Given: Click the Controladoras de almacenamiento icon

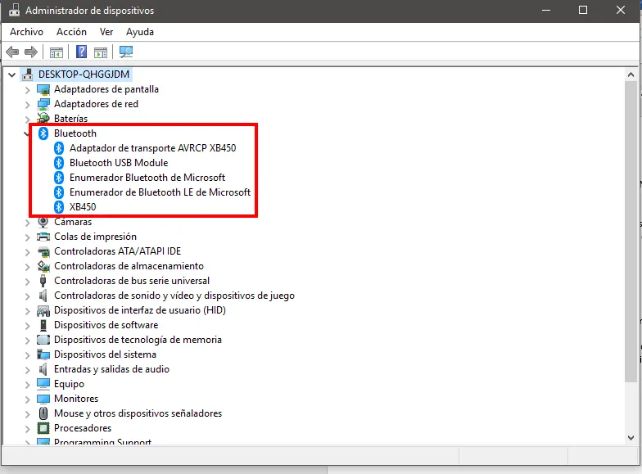Looking at the screenshot, I should (x=43, y=266).
